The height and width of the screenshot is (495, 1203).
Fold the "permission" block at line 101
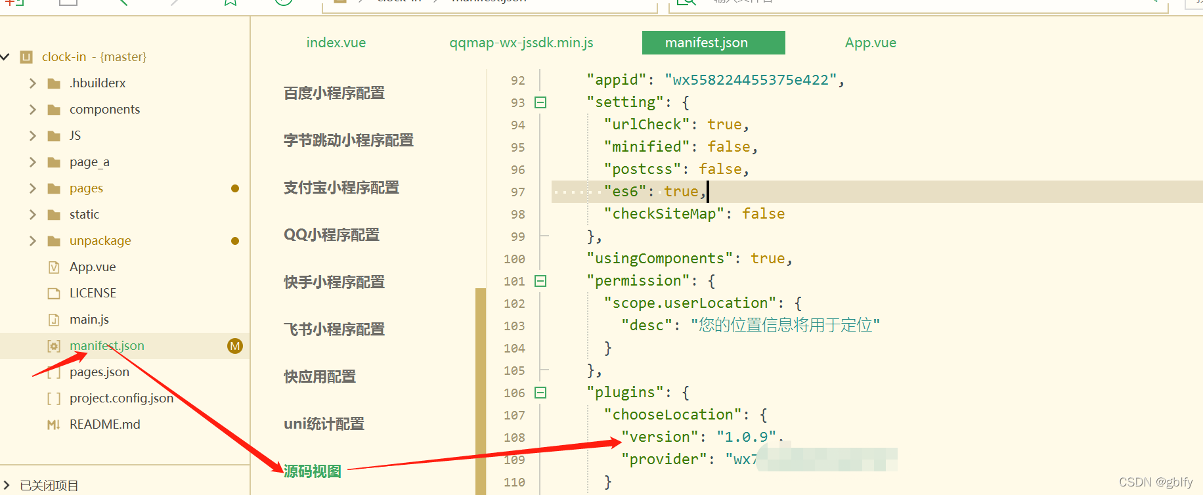coord(540,281)
